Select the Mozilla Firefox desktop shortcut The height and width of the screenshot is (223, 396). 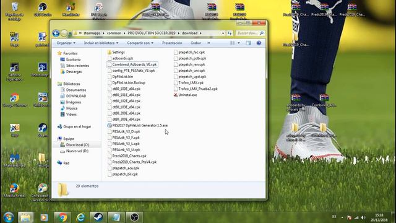coord(15,190)
